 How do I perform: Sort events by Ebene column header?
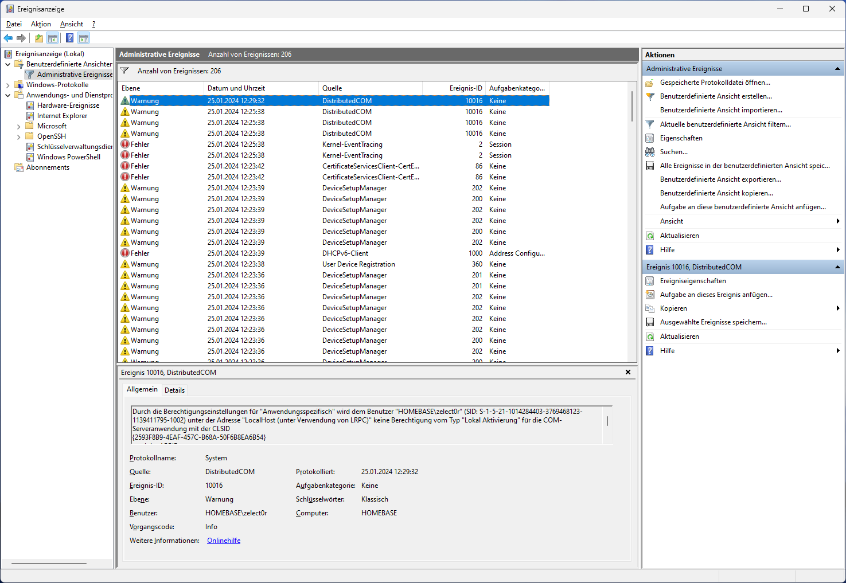pyautogui.click(x=161, y=88)
